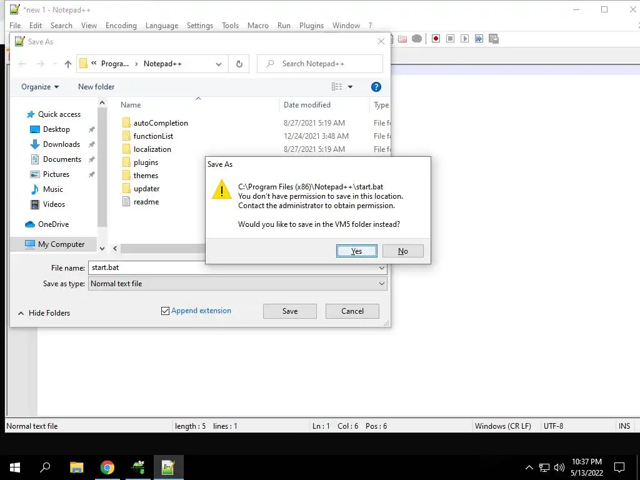The height and width of the screenshot is (480, 640).
Task: Go to Downloads in navigation pane
Action: tap(61, 144)
